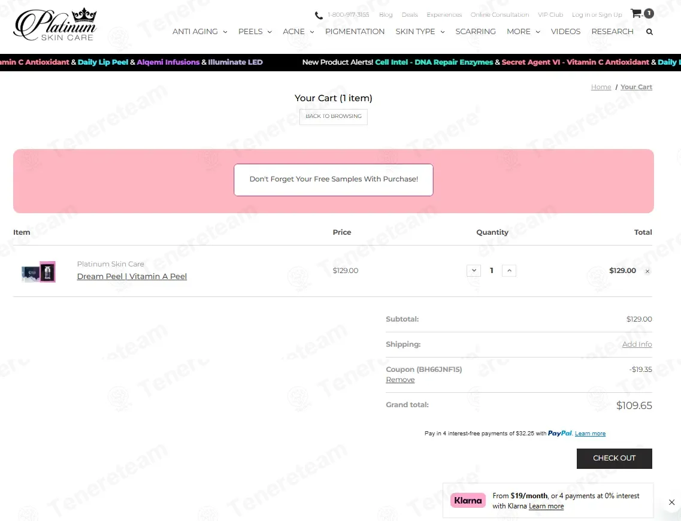Viewport: 681px width, 521px height.
Task: Click the coupon discount -$19.35
Action: point(641,369)
